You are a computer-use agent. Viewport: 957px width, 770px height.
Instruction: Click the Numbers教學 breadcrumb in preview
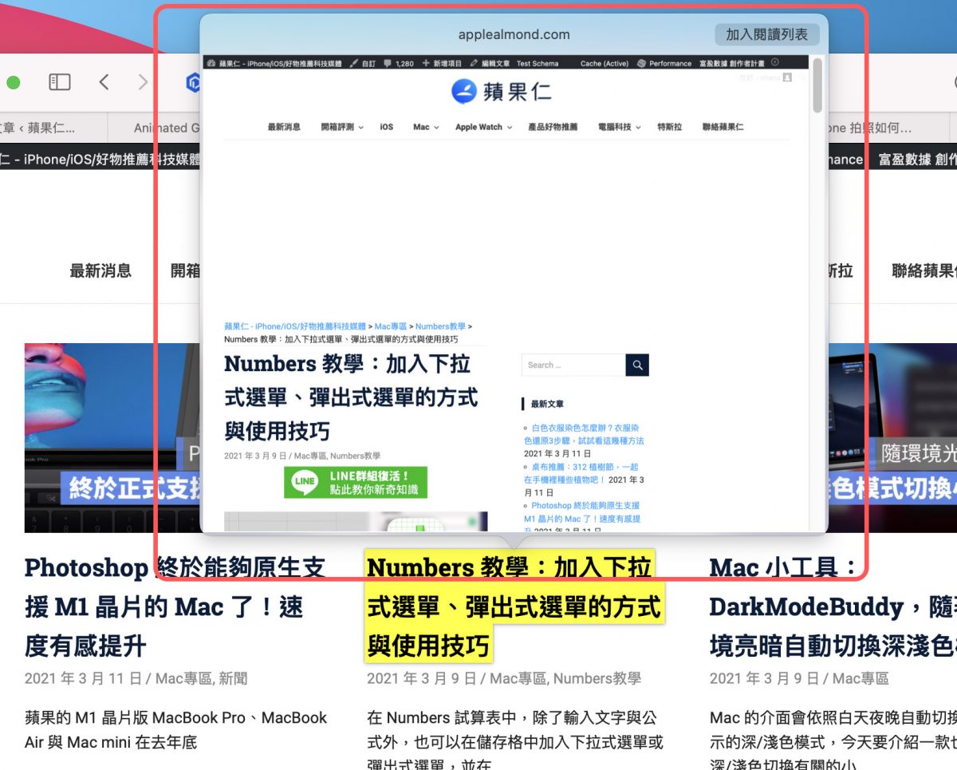[440, 326]
